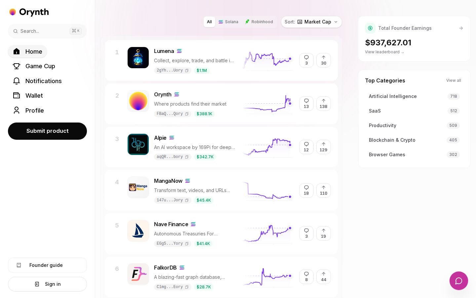Copy Lumena contract address icon

click(x=187, y=71)
